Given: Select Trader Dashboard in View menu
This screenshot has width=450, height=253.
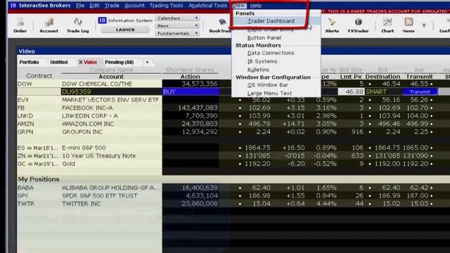Looking at the screenshot, I should 271,21.
